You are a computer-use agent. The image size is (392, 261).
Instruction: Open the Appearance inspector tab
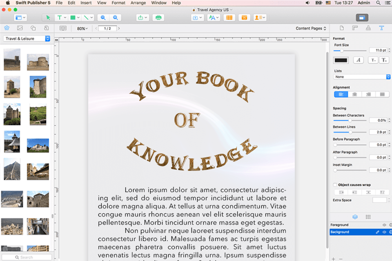pos(368,28)
